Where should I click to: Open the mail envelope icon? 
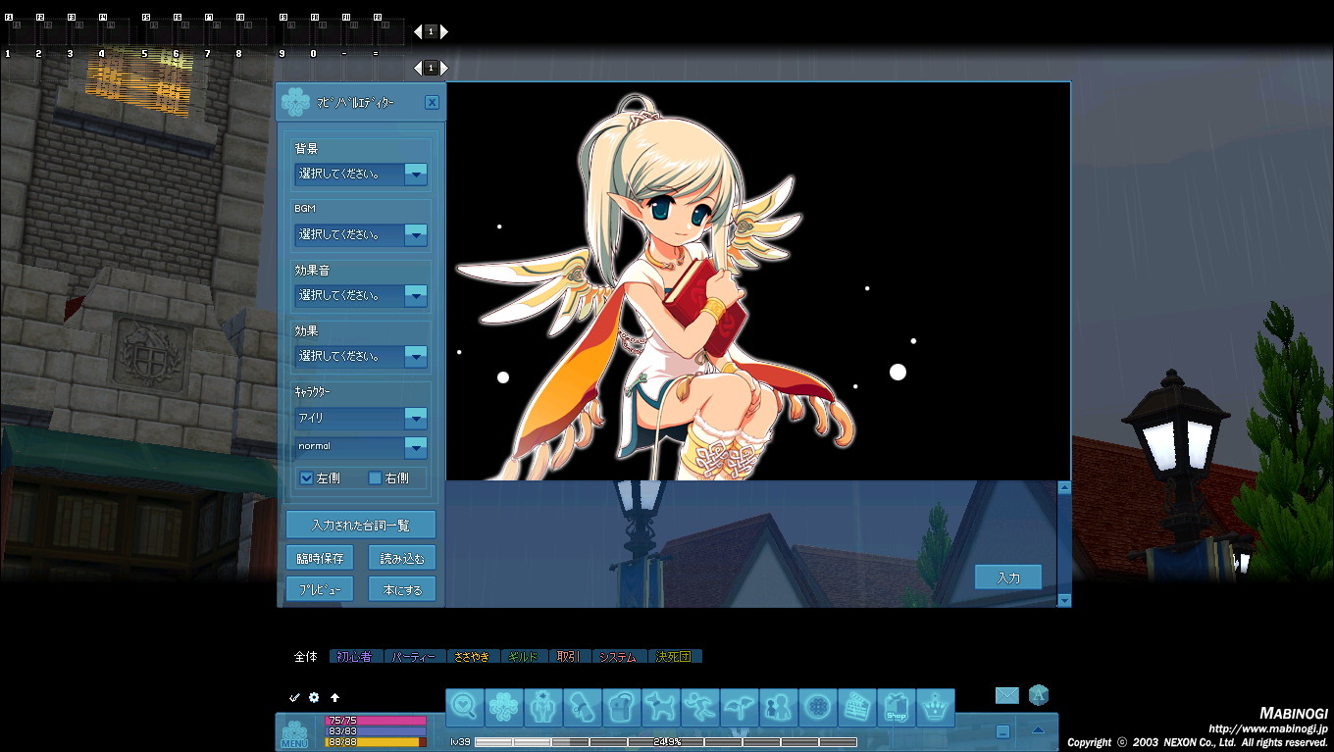click(x=1007, y=695)
